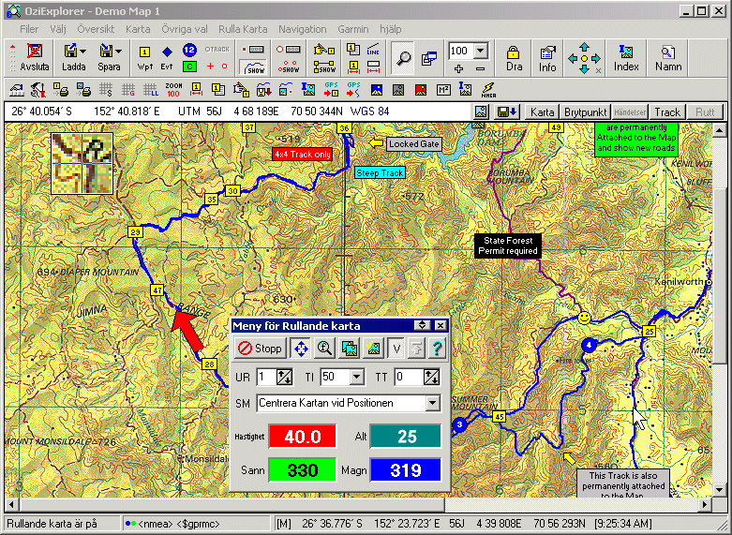This screenshot has height=535, width=732.
Task: Click the blue circle 12 toolbar icon
Action: (189, 50)
